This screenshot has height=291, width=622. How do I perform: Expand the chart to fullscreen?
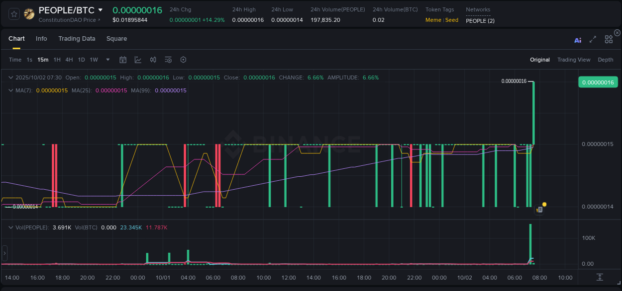tap(593, 39)
